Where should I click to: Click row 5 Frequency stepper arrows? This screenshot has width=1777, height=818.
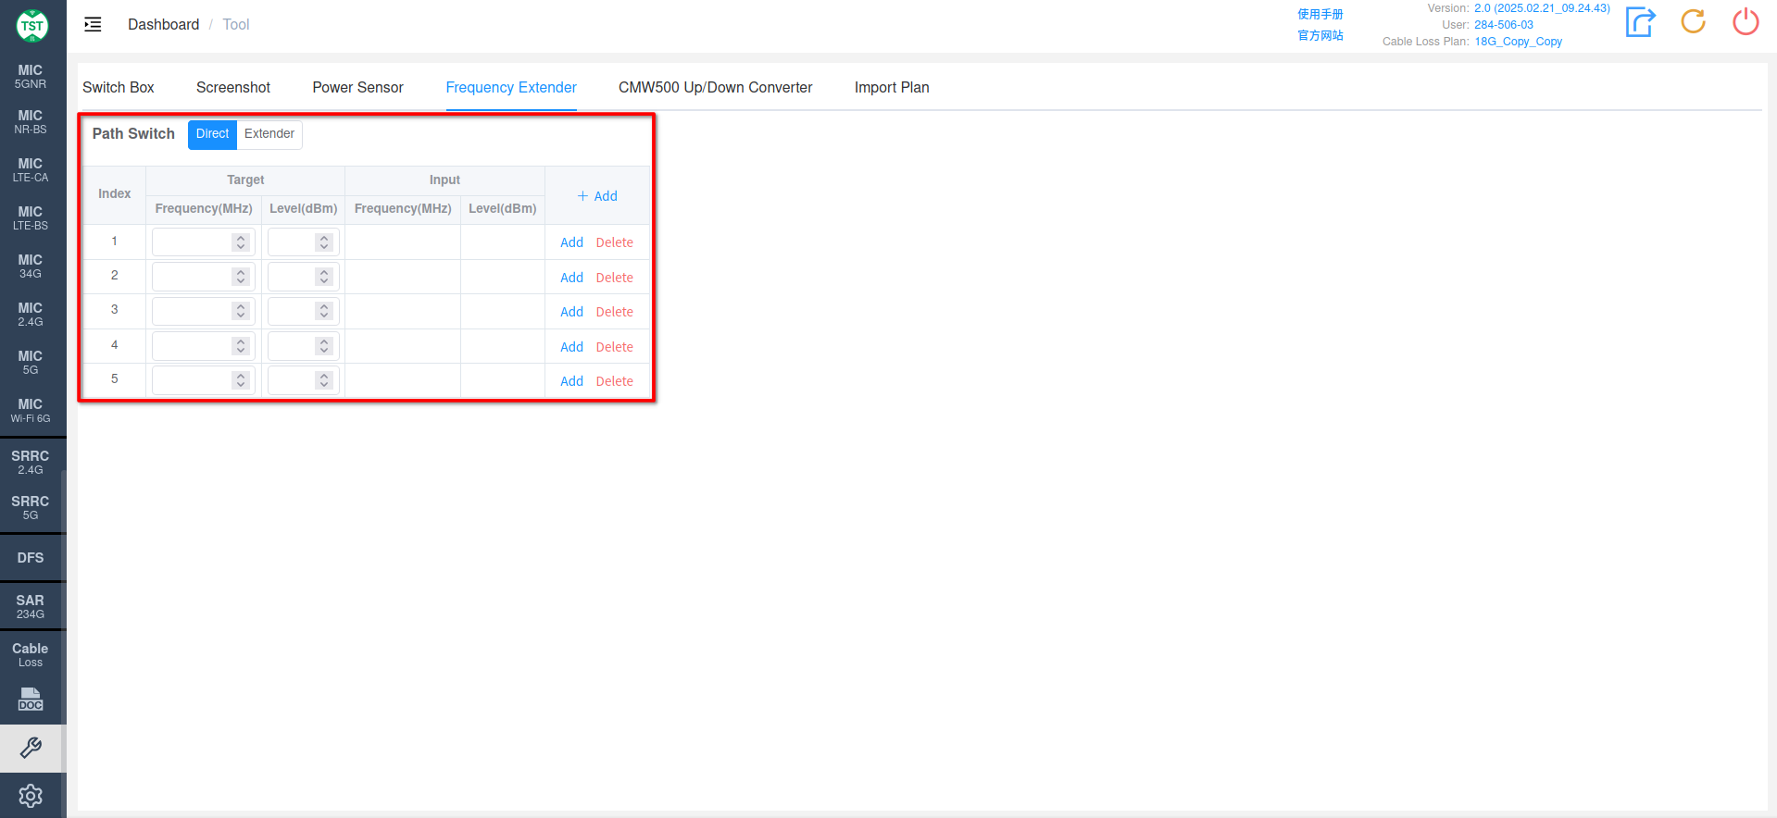click(x=241, y=380)
